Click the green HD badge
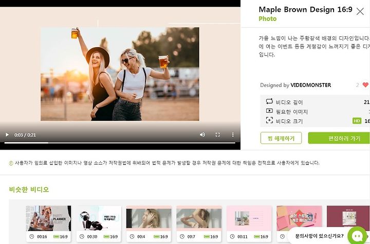This screenshot has height=244, width=370. pos(357,120)
